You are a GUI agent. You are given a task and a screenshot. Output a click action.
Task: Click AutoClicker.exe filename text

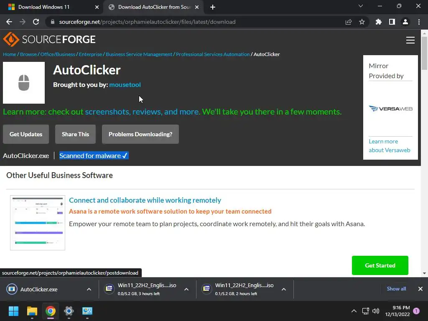pos(26,155)
